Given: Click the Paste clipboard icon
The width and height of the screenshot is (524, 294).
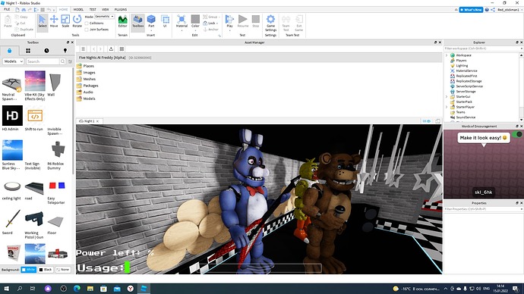Looking at the screenshot, I should coord(8,21).
